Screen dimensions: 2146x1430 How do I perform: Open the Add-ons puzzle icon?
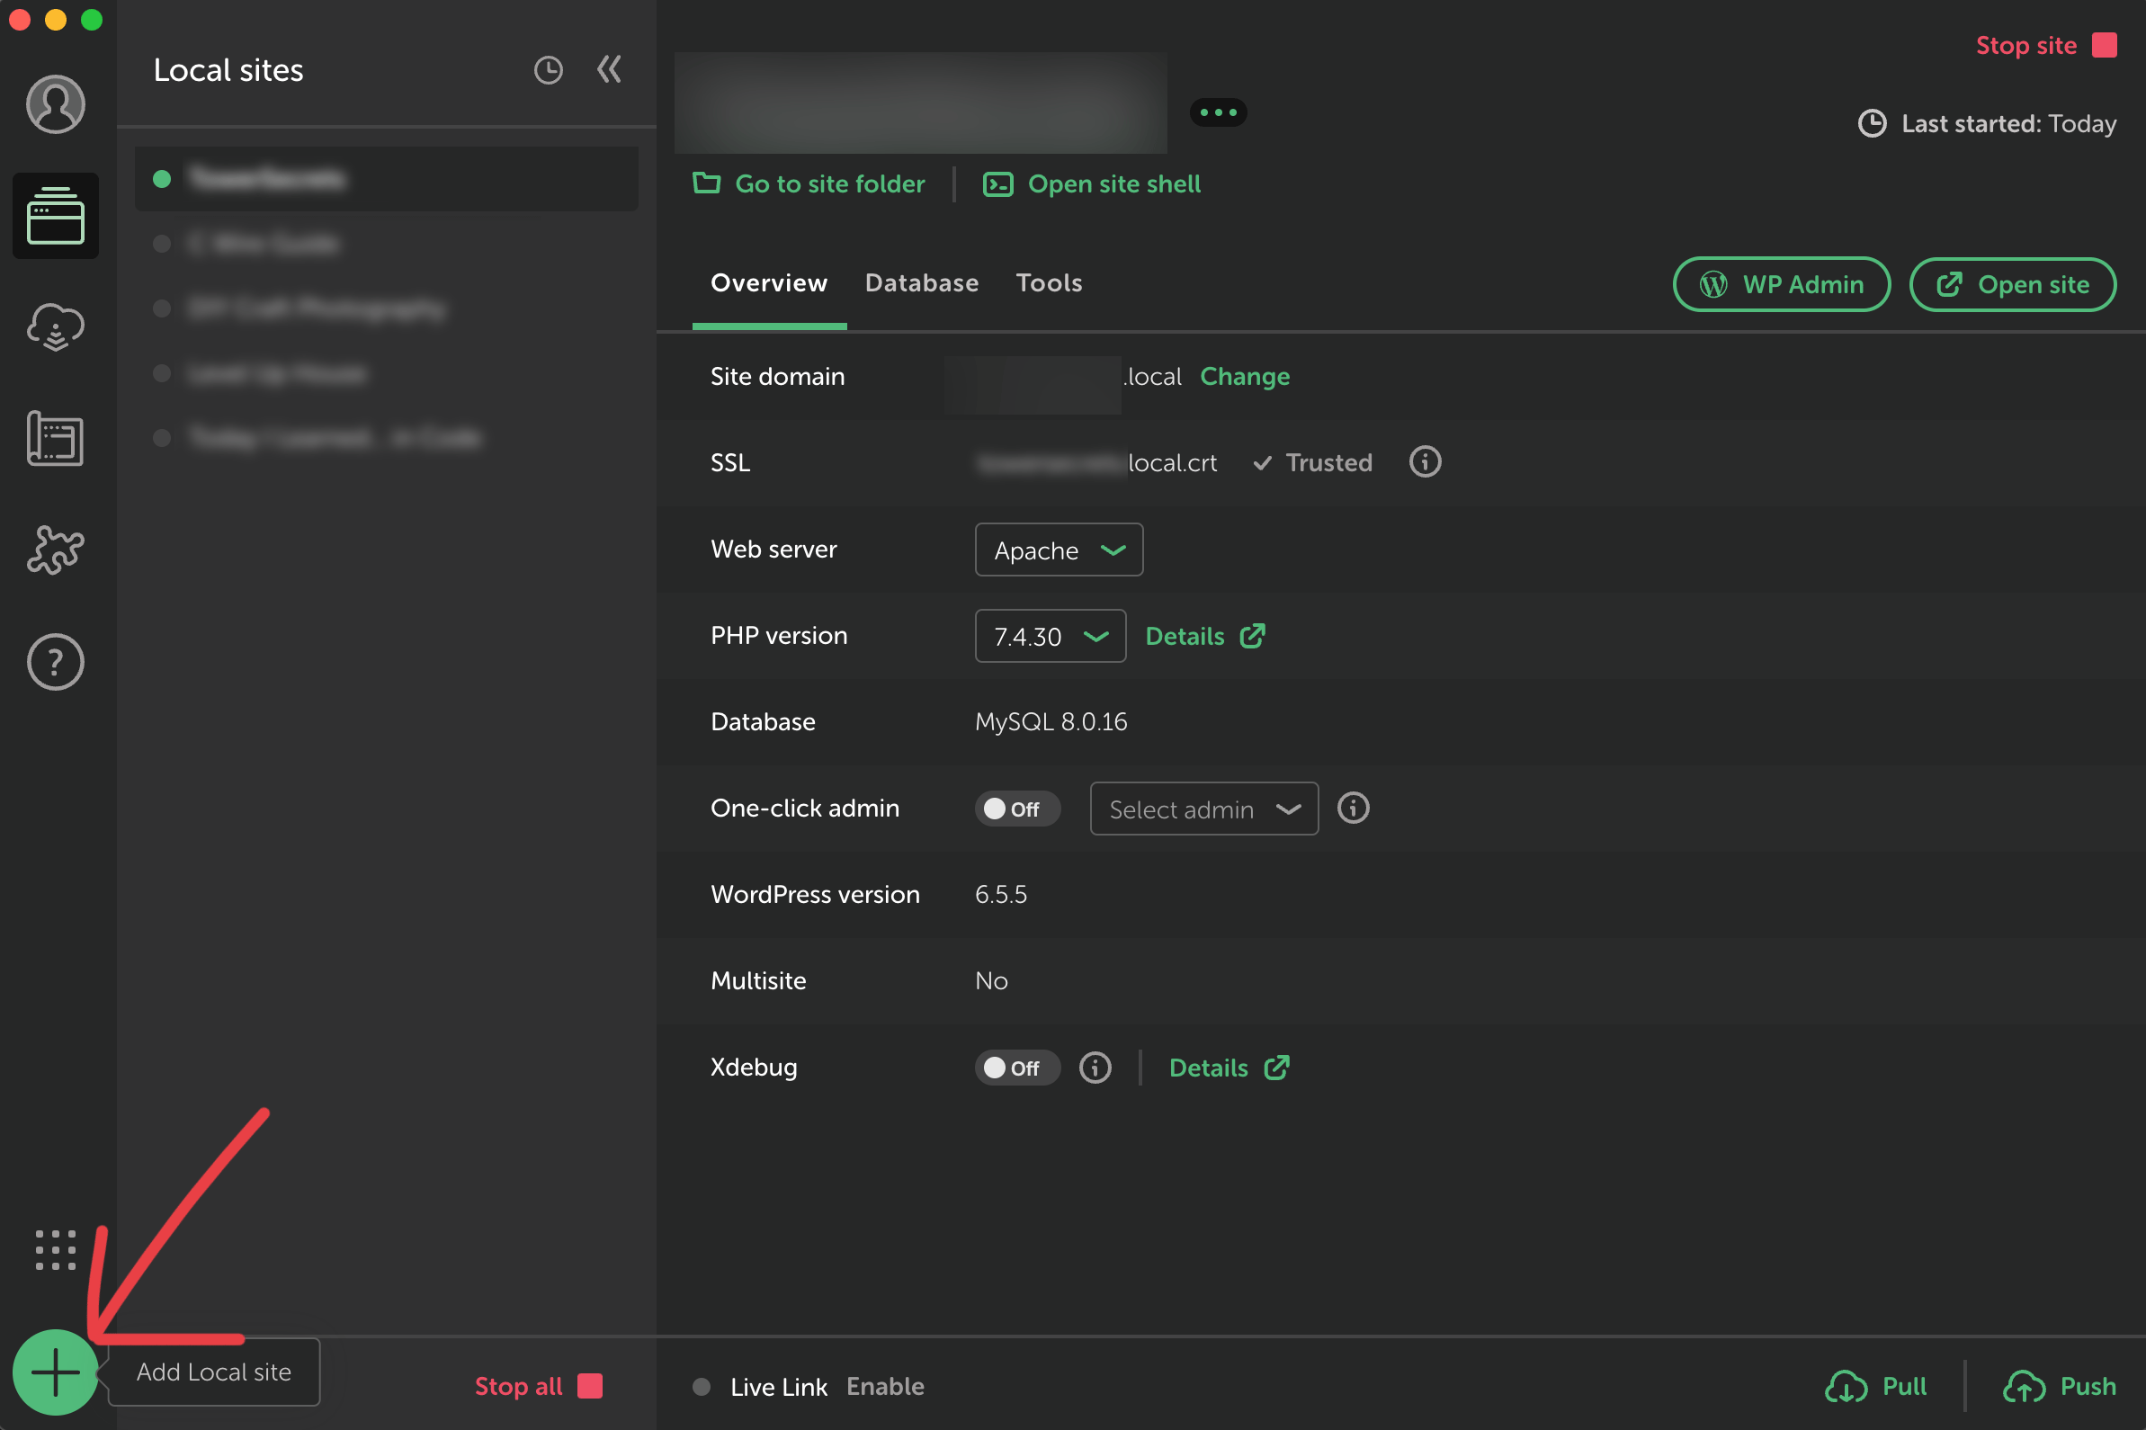point(56,550)
